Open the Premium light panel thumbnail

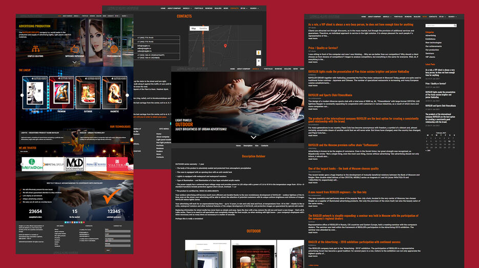[61, 93]
